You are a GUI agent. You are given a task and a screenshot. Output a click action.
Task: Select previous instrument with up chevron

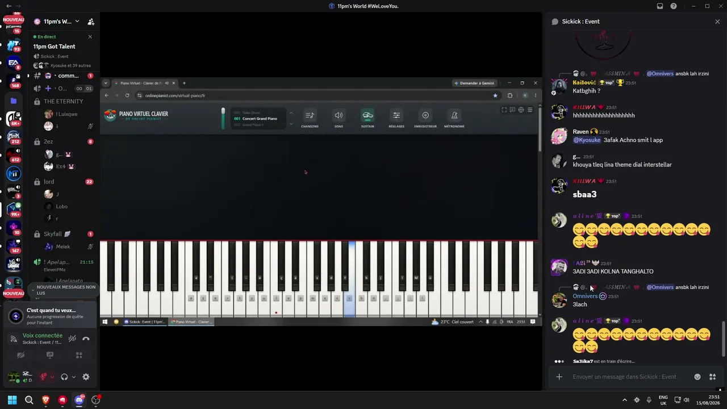[x=291, y=113]
